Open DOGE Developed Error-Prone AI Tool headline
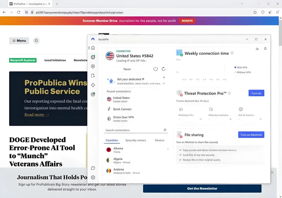This screenshot has width=282, height=198. (x=42, y=152)
